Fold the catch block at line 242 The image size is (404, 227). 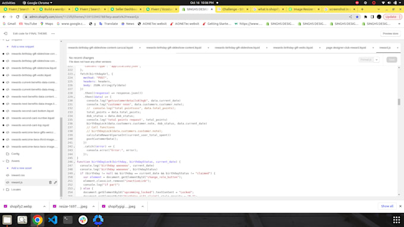click(74, 146)
